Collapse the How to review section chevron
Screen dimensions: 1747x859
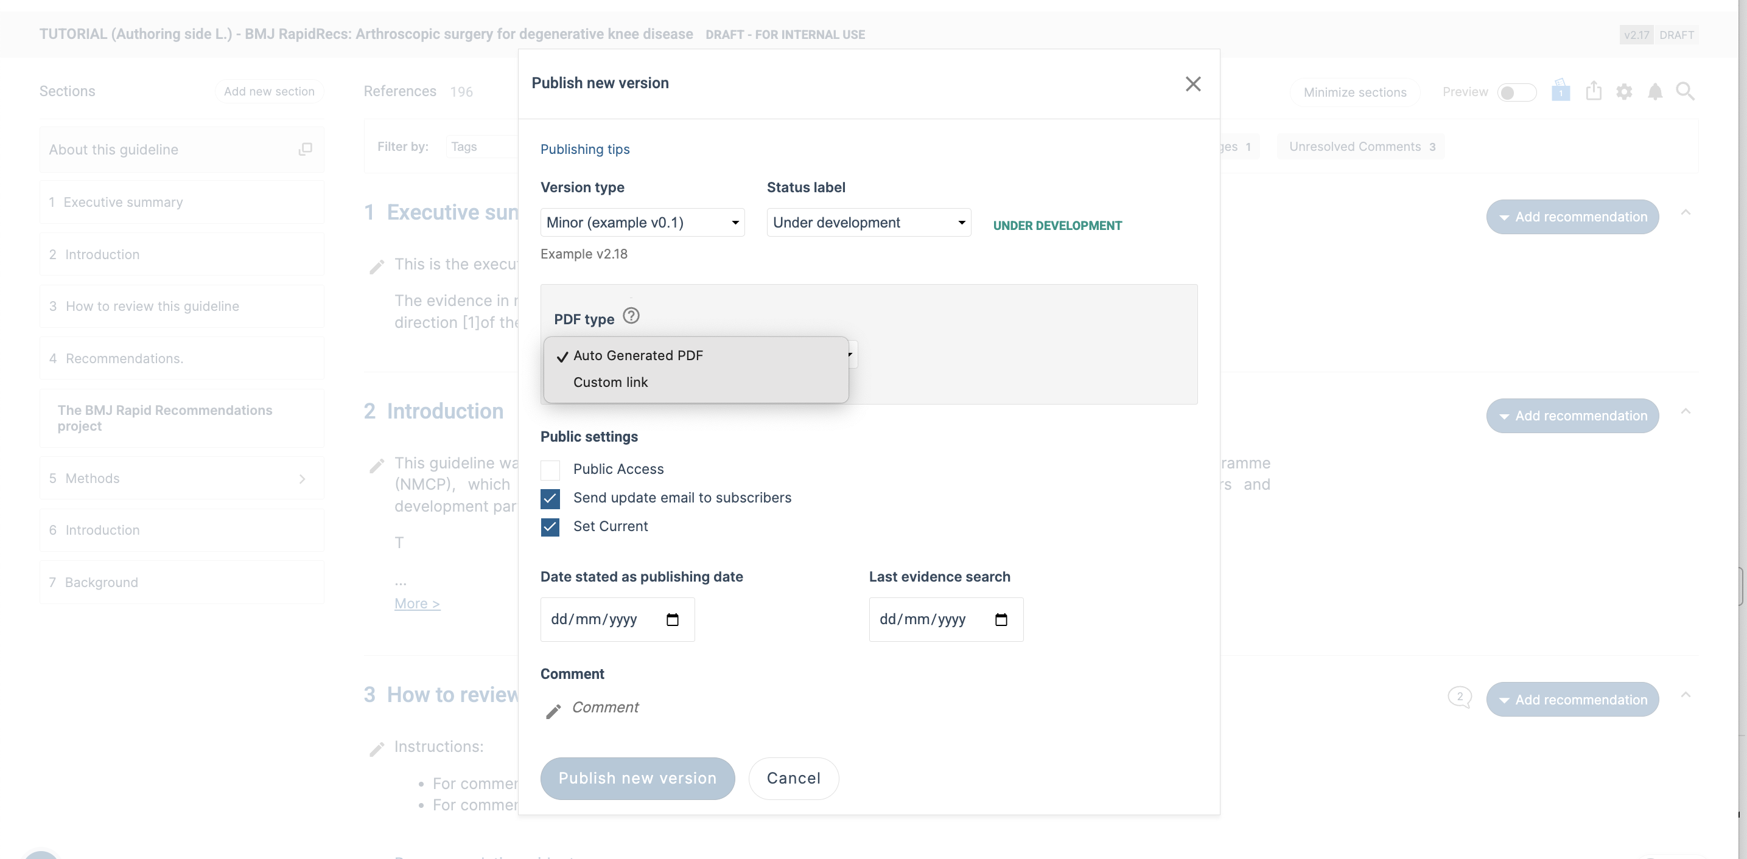(x=1686, y=695)
